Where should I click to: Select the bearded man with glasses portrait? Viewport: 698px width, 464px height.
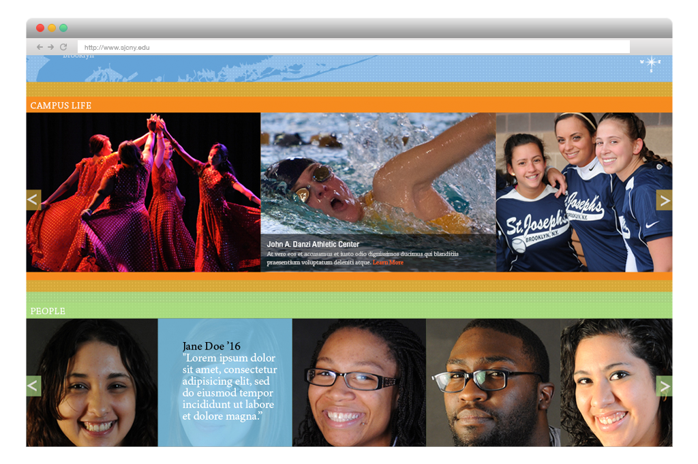pyautogui.click(x=493, y=382)
